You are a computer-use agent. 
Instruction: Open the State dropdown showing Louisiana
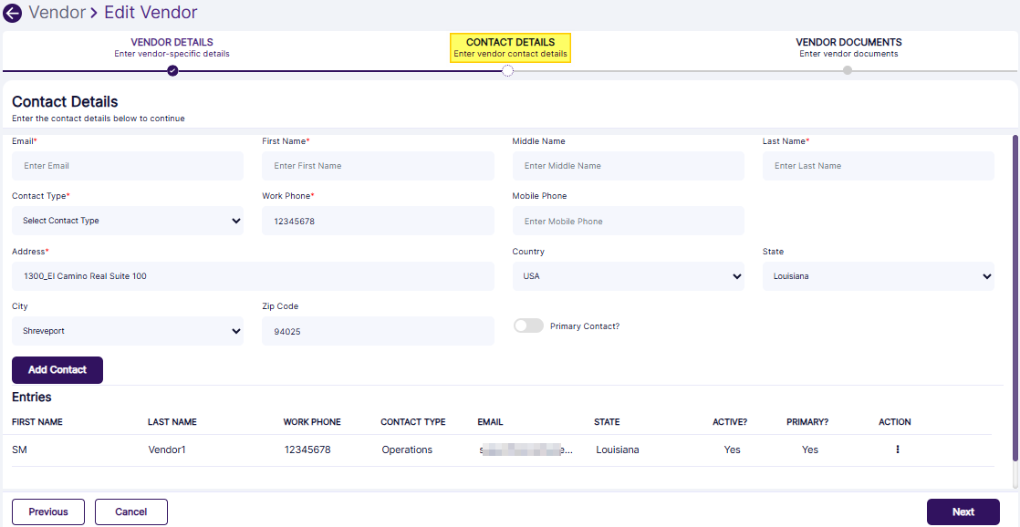(x=878, y=276)
